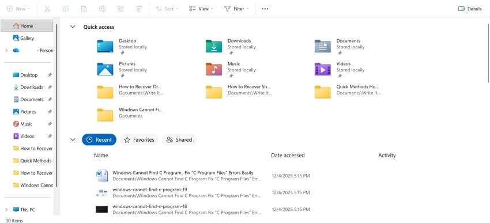Open the View dropdown menu
This screenshot has width=490, height=223.
[201, 9]
